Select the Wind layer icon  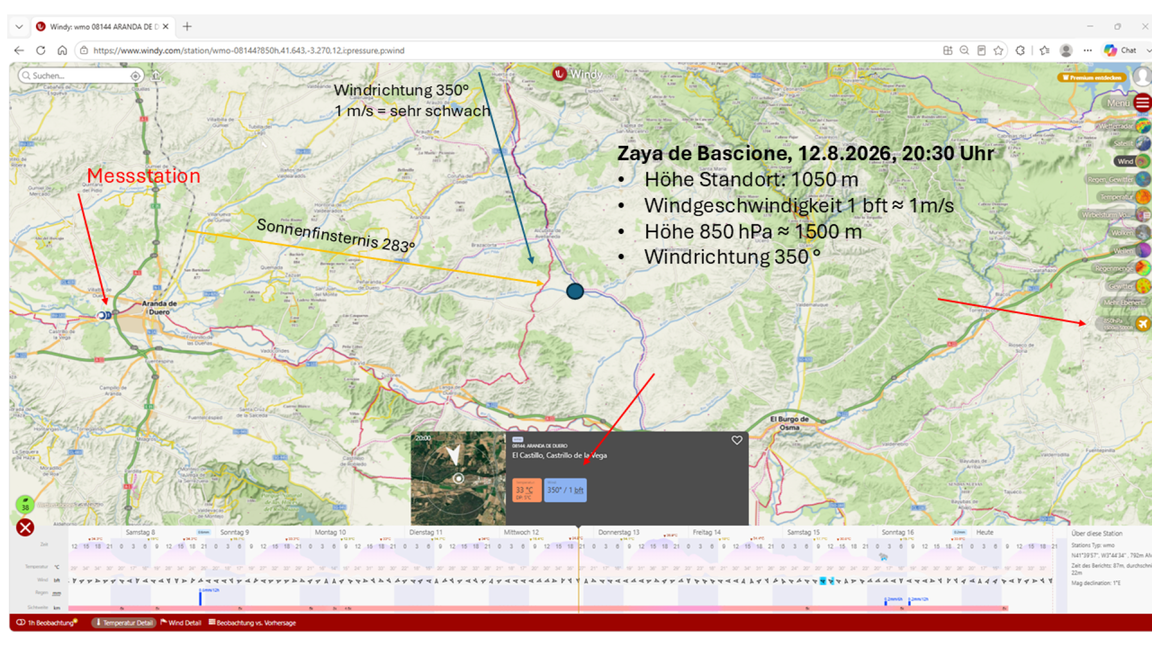click(x=1143, y=161)
